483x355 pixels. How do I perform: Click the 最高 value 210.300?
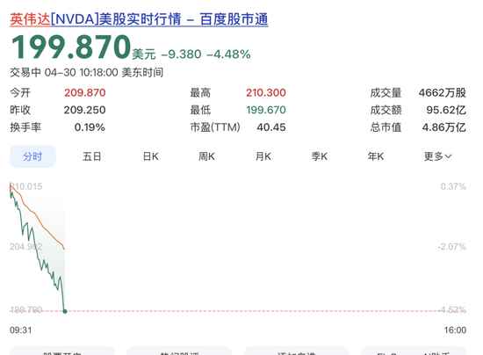(x=266, y=92)
